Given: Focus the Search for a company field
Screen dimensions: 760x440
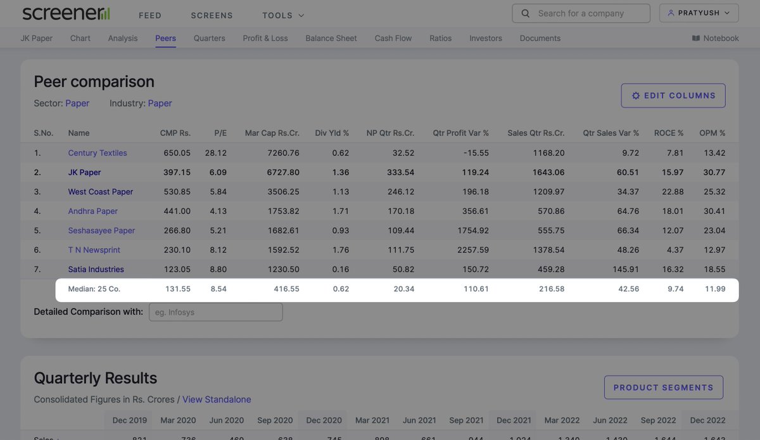Looking at the screenshot, I should [x=581, y=13].
